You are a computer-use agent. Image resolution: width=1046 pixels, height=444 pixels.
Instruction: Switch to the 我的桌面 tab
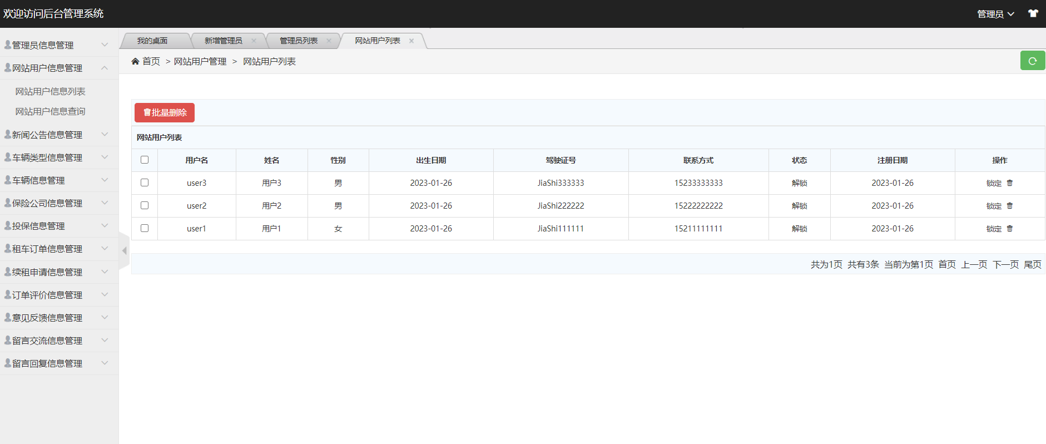[152, 41]
